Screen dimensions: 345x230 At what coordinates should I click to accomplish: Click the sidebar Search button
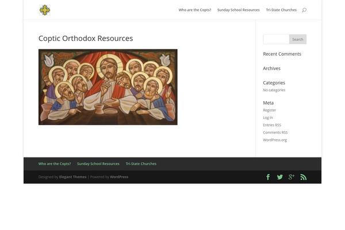pos(298,40)
